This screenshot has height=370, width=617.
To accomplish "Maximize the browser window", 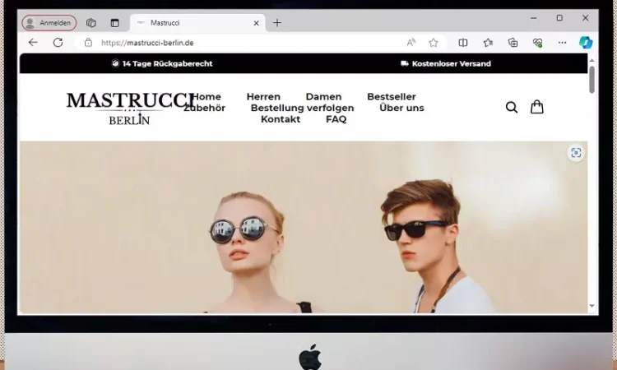I will 559,18.
